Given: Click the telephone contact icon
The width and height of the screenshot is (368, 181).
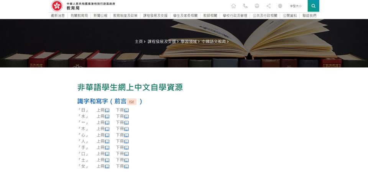Looking at the screenshot, I should click(x=245, y=6).
